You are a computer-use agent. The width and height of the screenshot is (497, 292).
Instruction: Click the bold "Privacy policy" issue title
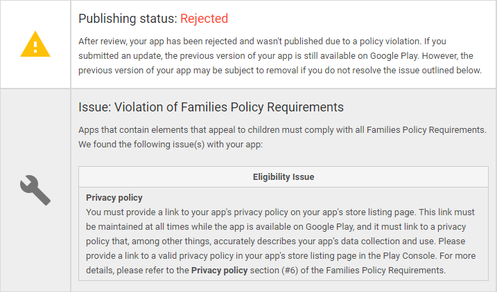coord(114,197)
